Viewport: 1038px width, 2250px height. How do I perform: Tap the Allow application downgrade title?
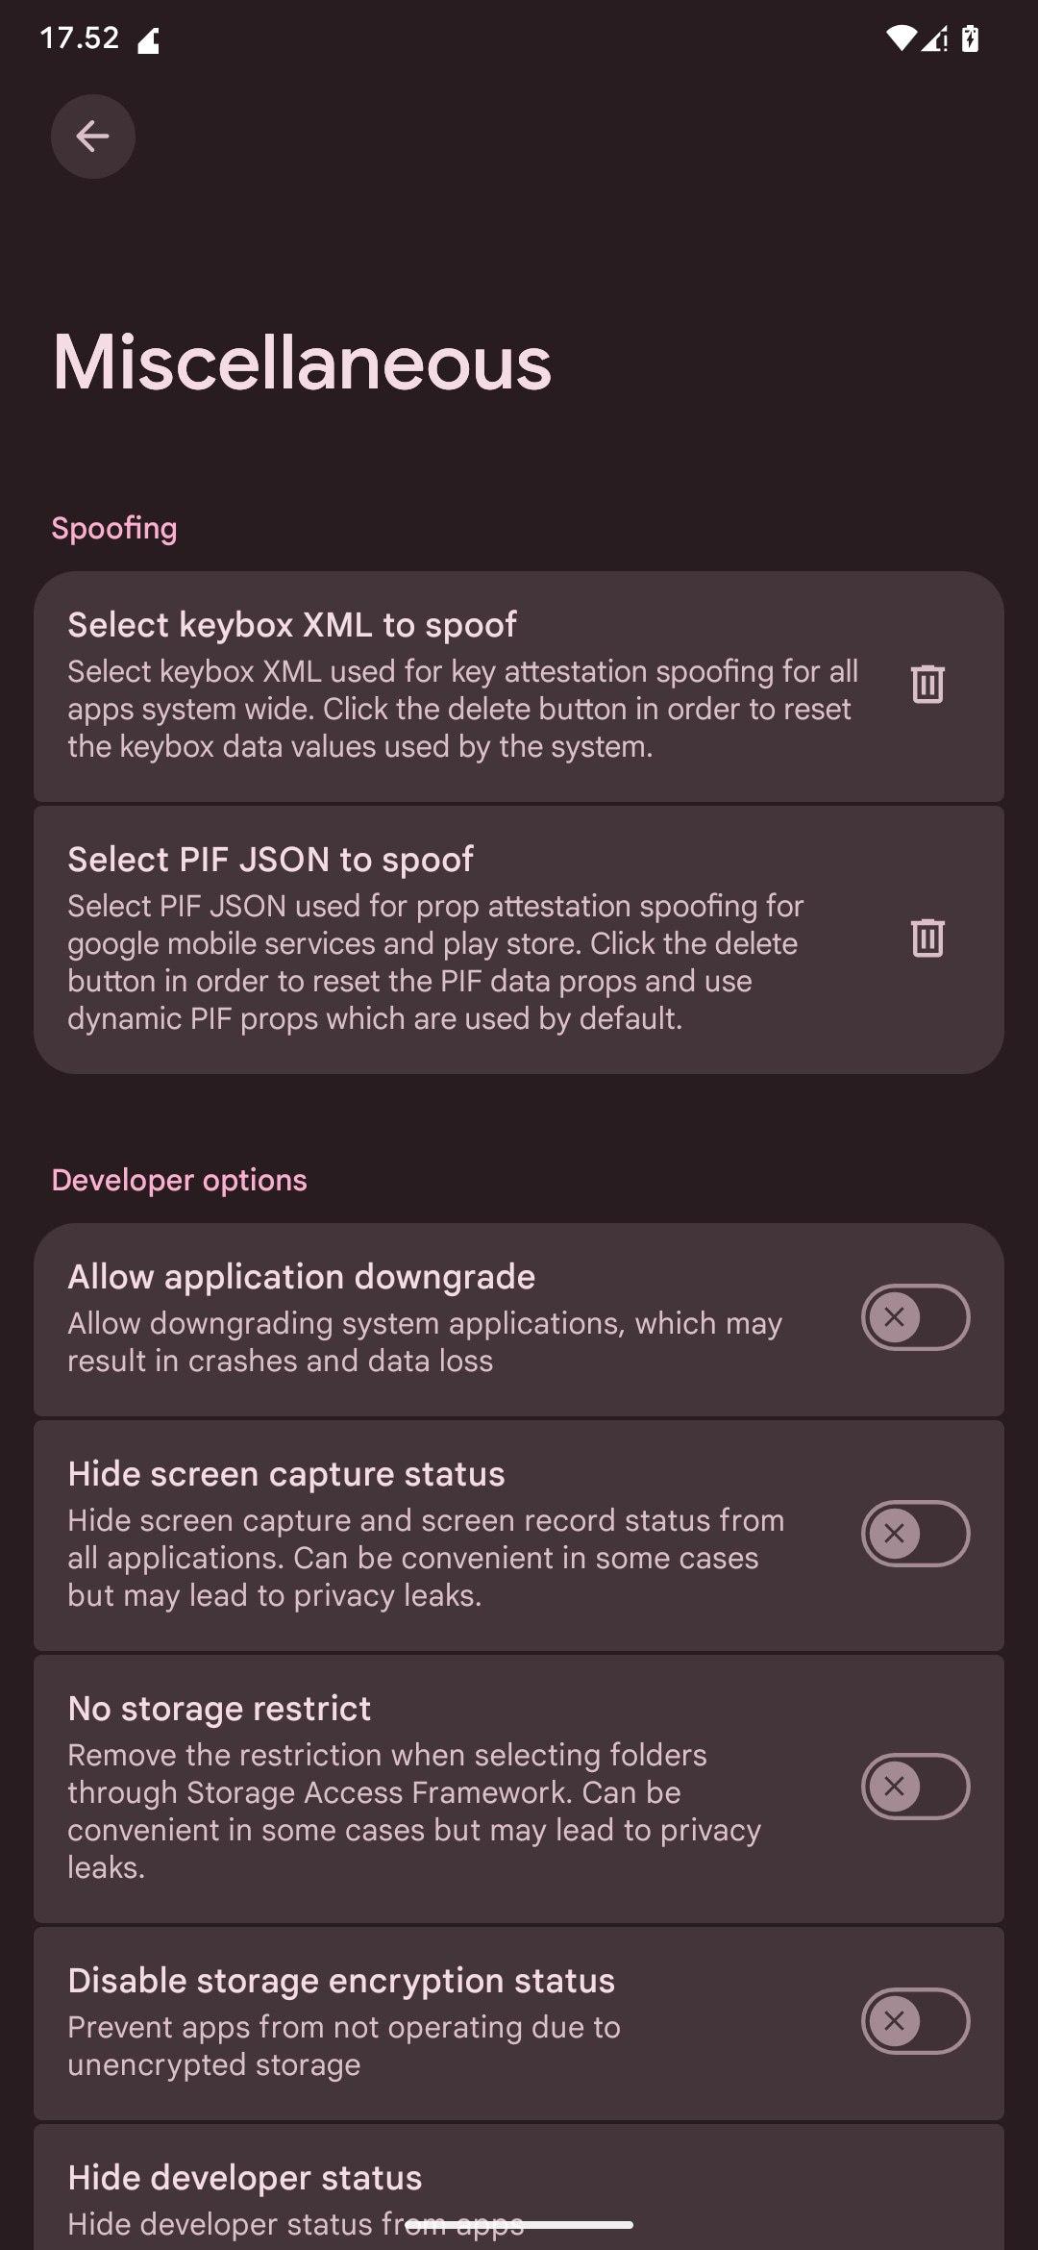pyautogui.click(x=301, y=1277)
